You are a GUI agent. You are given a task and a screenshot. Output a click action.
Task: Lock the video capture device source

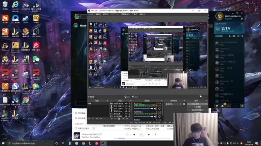tap(129, 103)
